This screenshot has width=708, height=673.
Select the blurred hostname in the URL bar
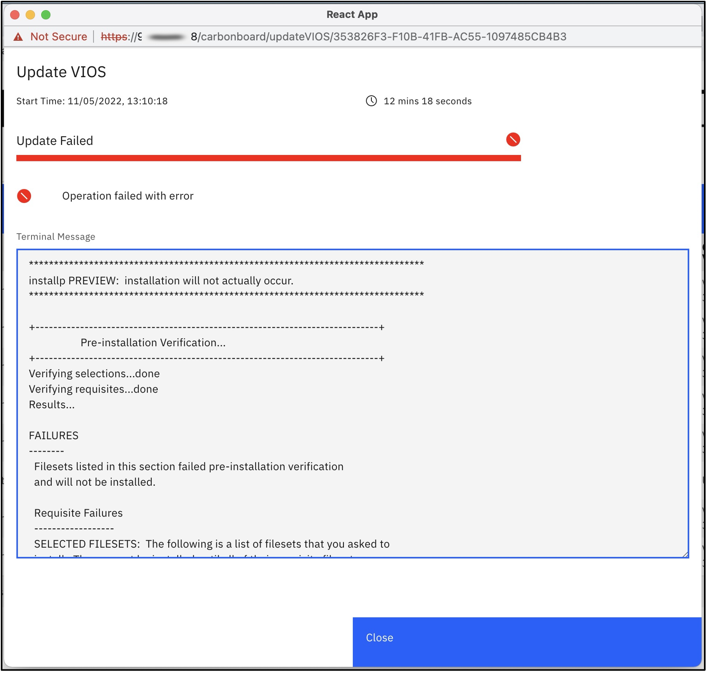point(165,36)
